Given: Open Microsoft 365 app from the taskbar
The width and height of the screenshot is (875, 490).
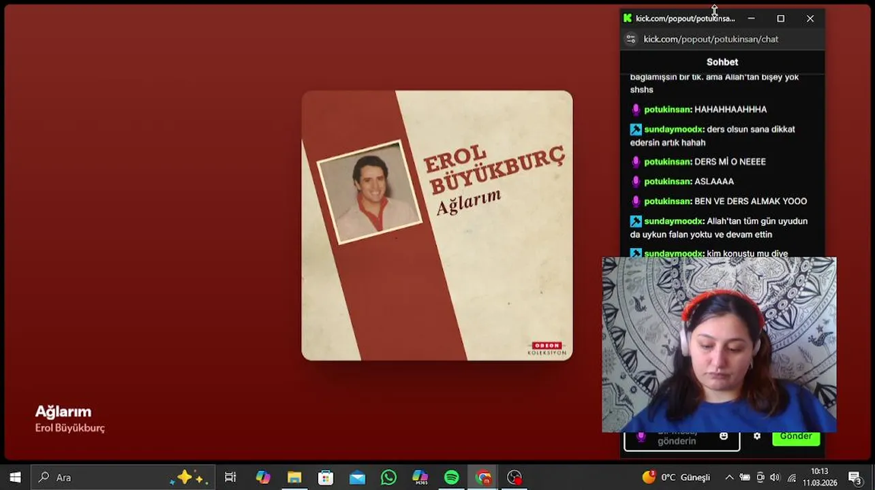Looking at the screenshot, I should tap(420, 477).
